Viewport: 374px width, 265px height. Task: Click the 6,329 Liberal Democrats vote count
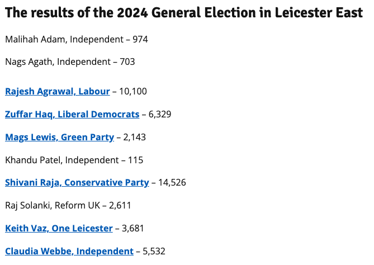pos(160,114)
